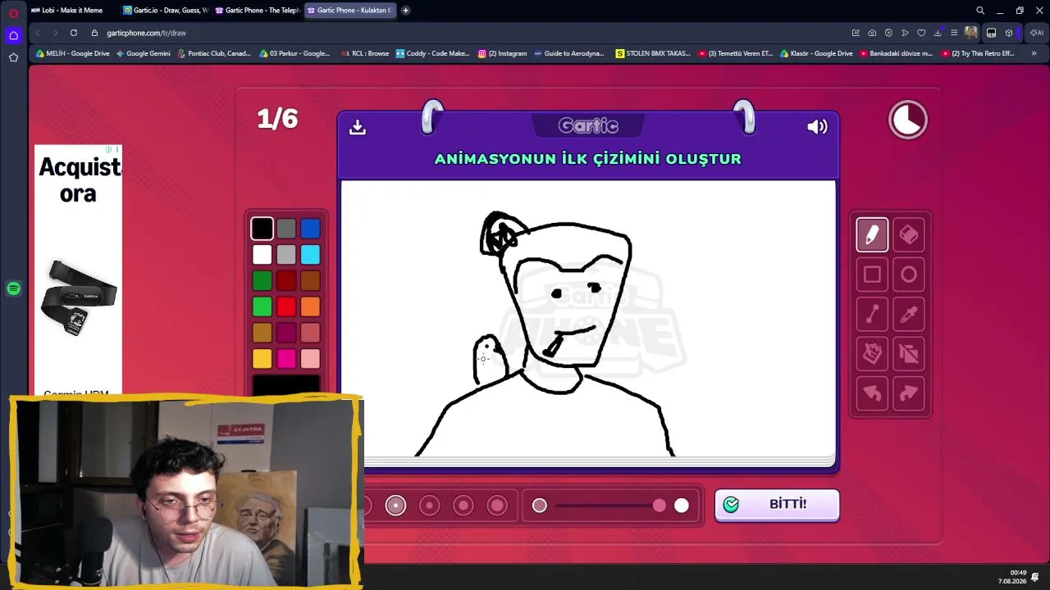Screen dimensions: 1050x590
Task: Open the Google Gemini bookmark
Action: (x=144, y=53)
